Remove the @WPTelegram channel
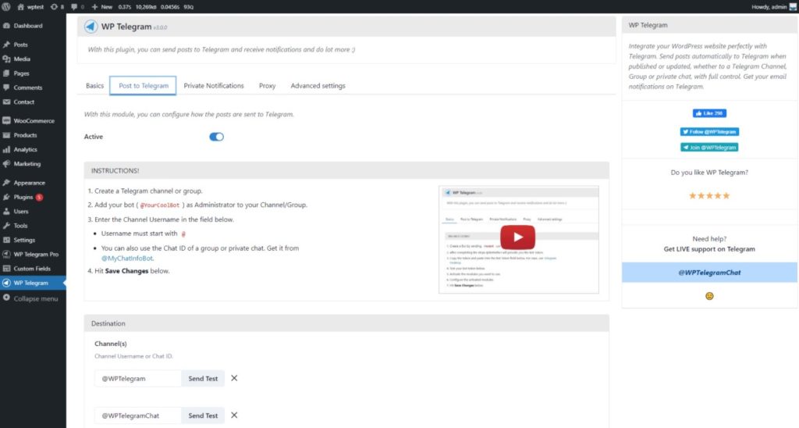The height and width of the screenshot is (428, 799). [x=234, y=378]
